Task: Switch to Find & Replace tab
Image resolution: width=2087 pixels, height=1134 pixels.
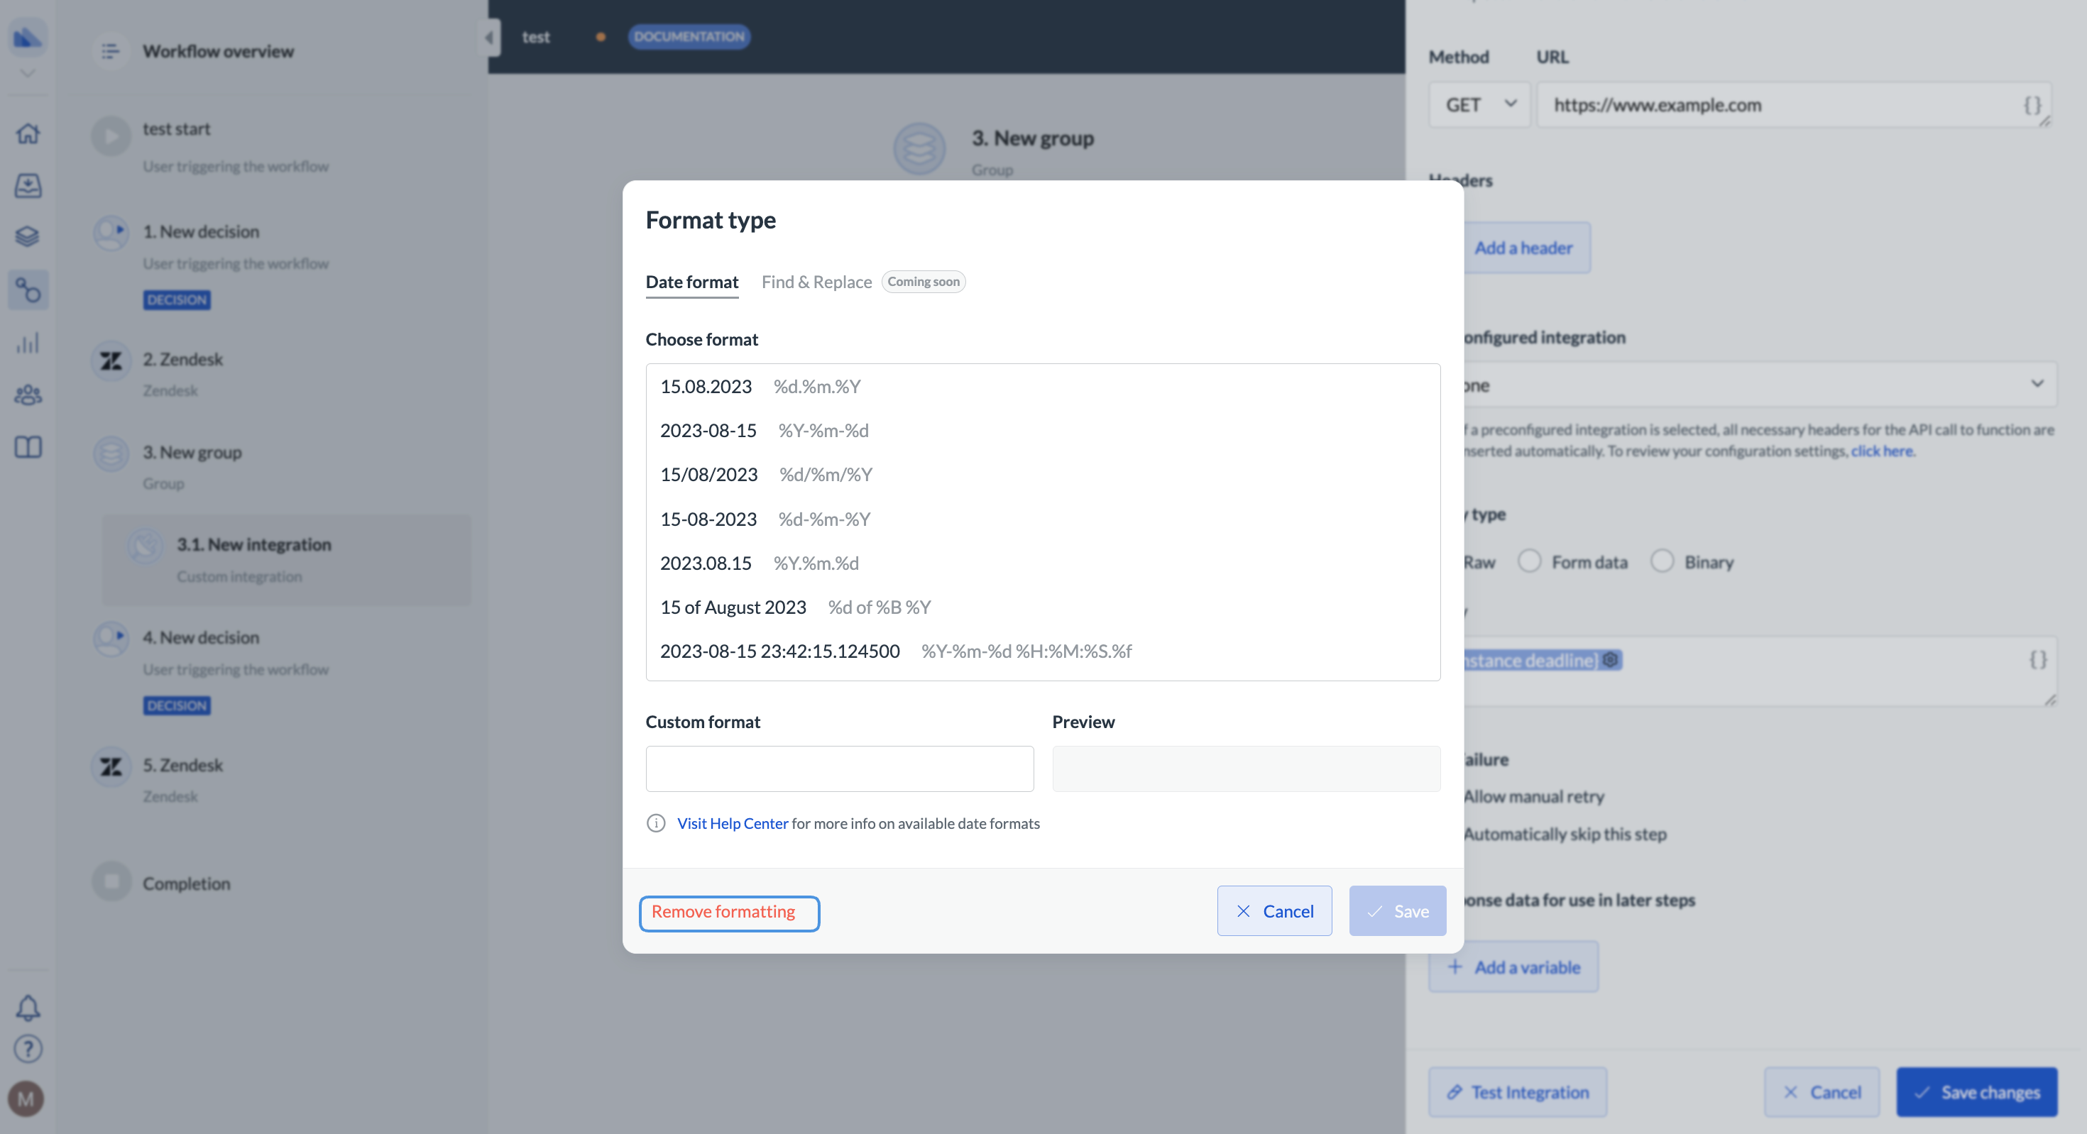Action: pyautogui.click(x=816, y=282)
